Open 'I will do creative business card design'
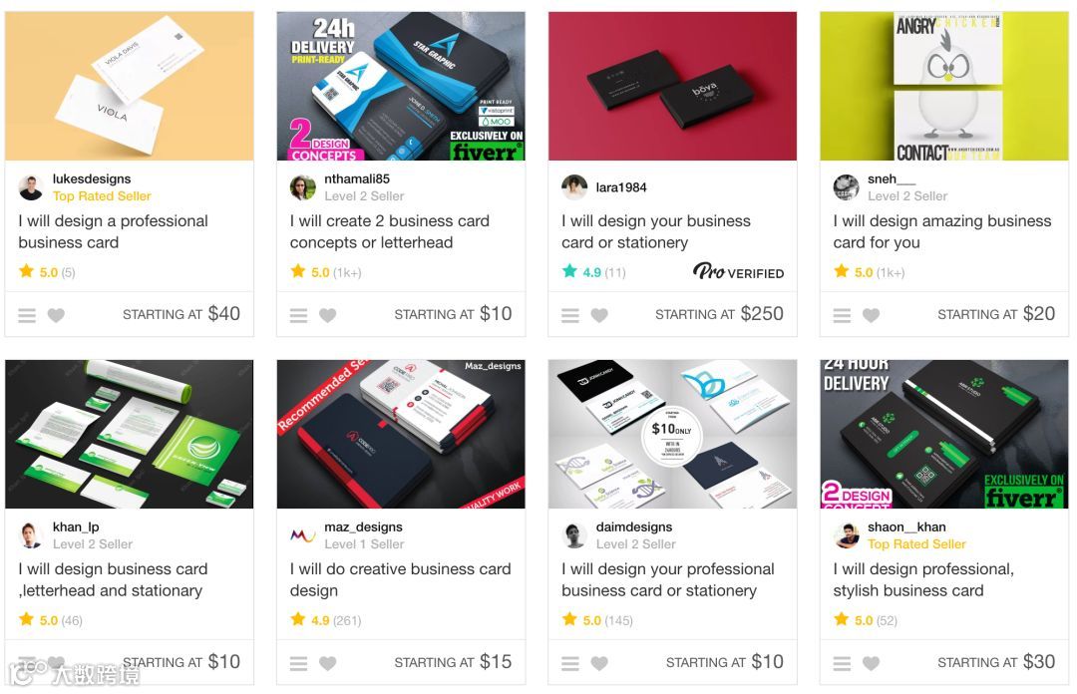 401,580
